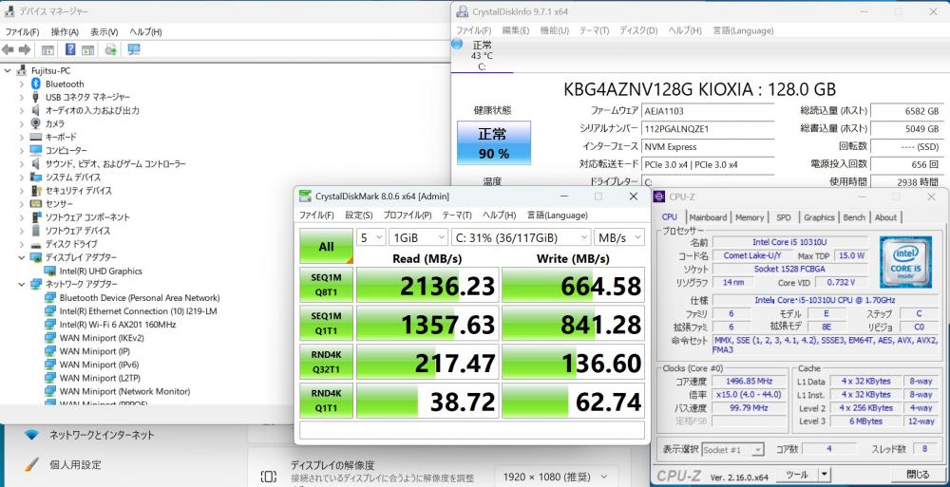Click the network globe icon in Settings sidebar

[31, 434]
